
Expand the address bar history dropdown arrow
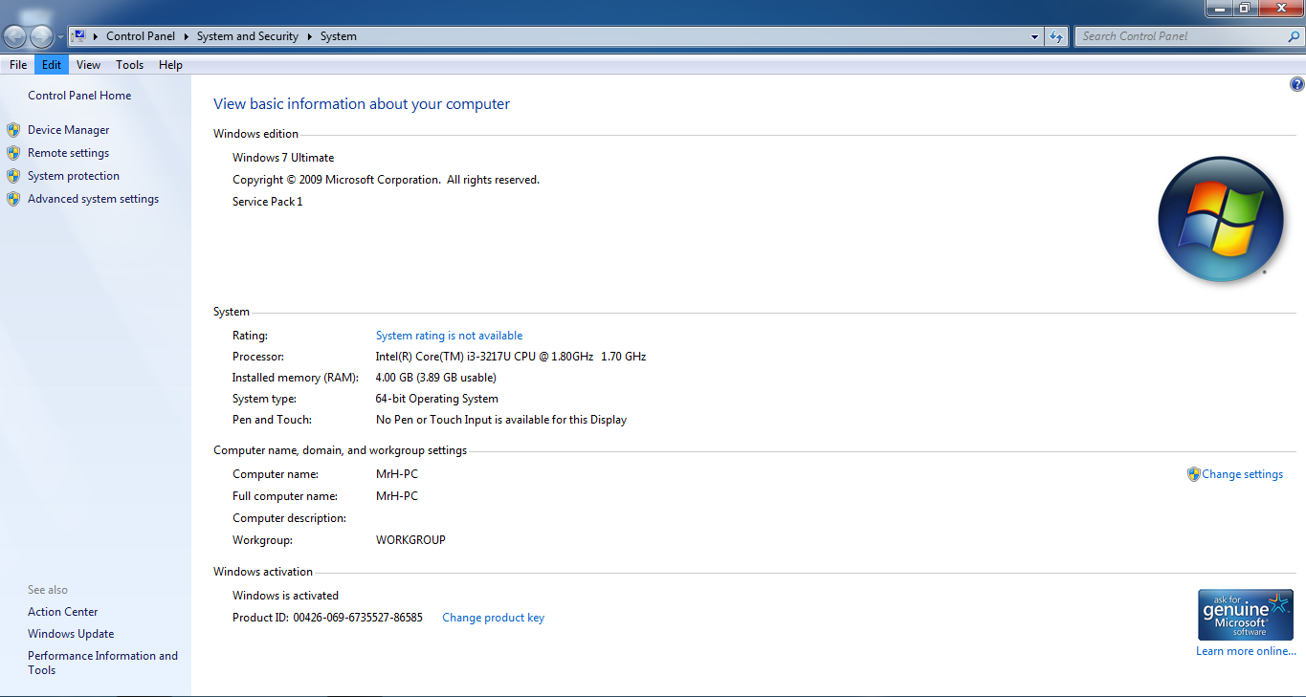point(1035,36)
